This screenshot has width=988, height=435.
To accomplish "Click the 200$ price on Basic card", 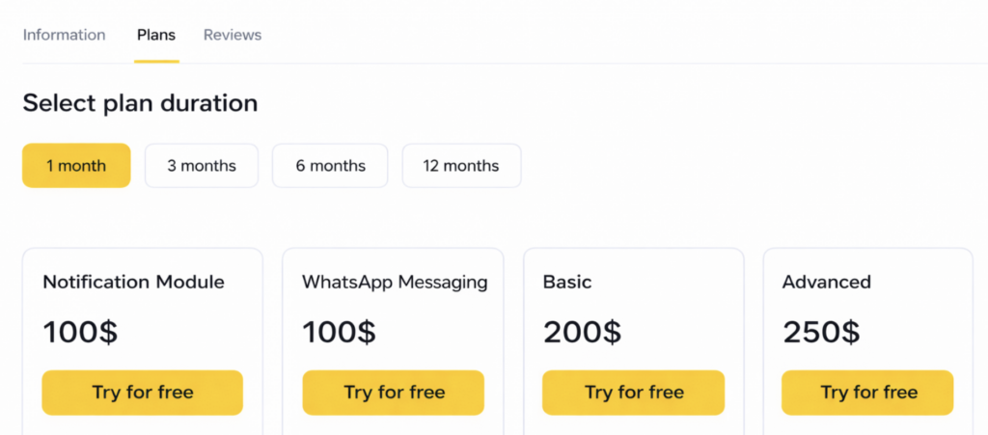I will tap(582, 333).
